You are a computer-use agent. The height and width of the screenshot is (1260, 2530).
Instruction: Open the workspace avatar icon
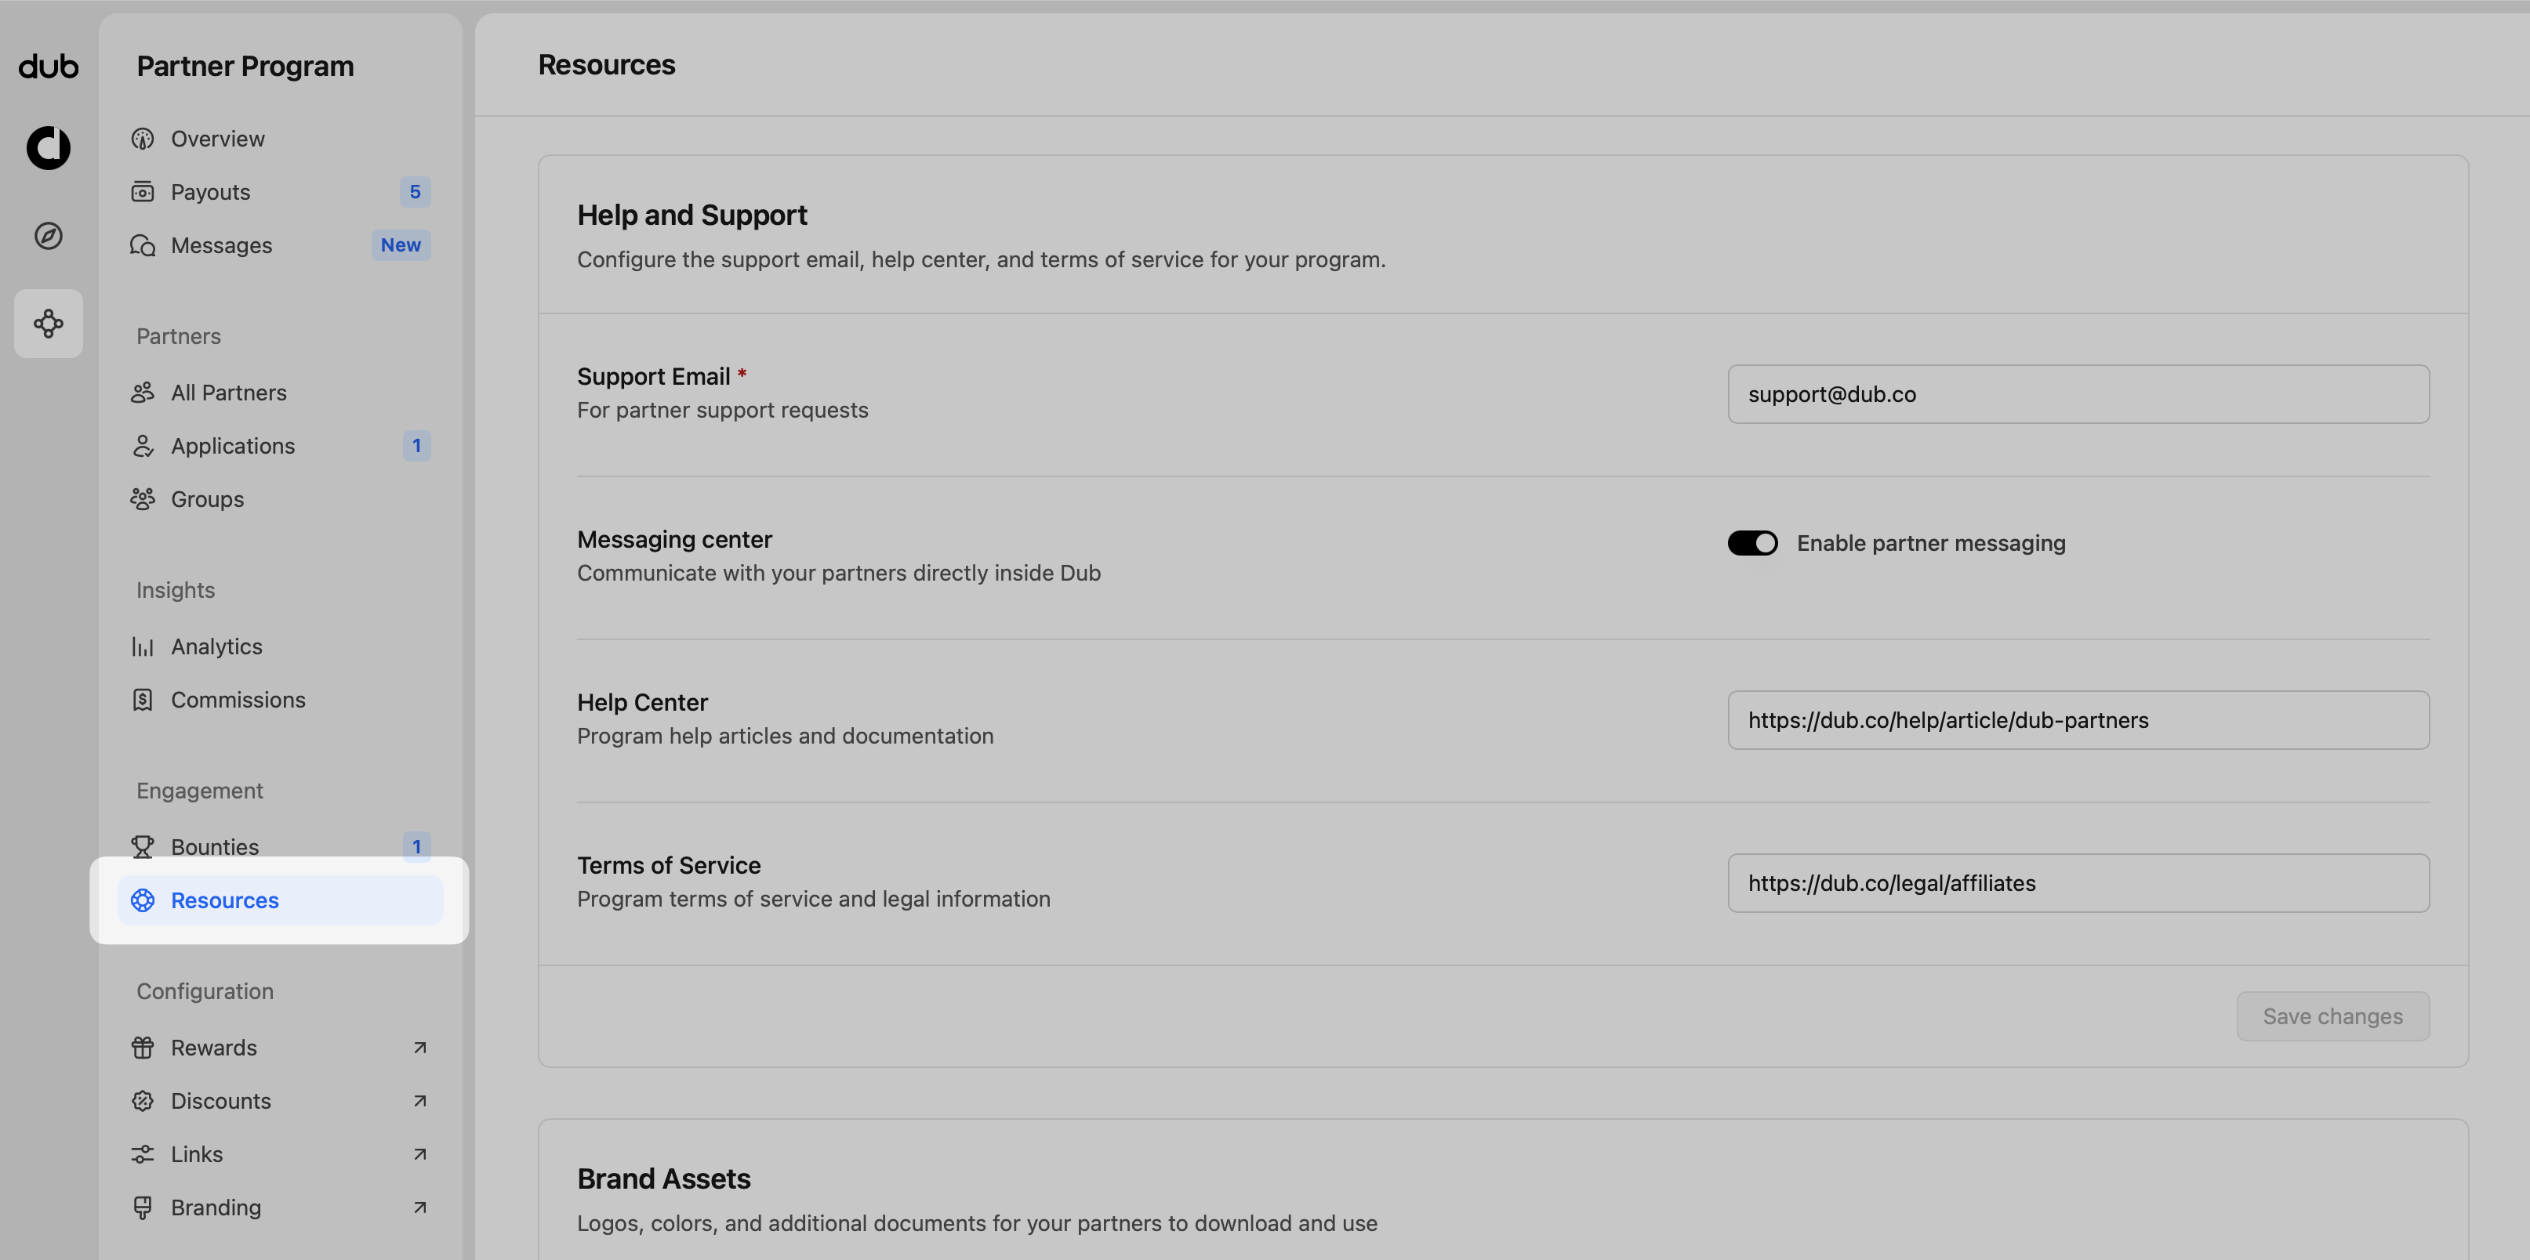coord(48,148)
